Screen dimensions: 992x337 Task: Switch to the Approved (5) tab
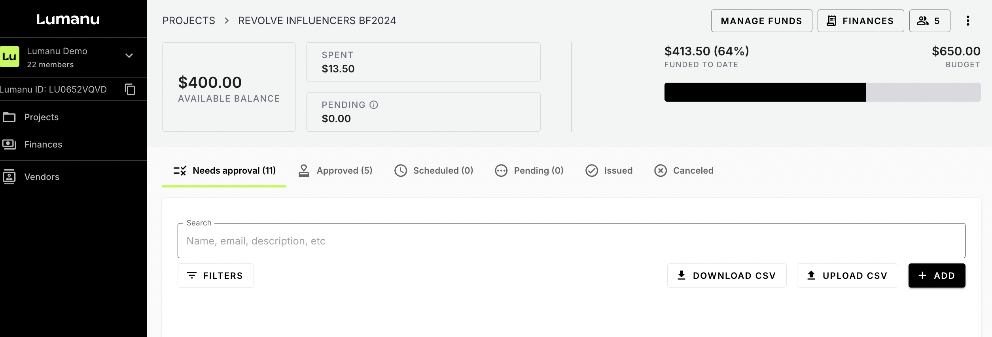click(335, 170)
